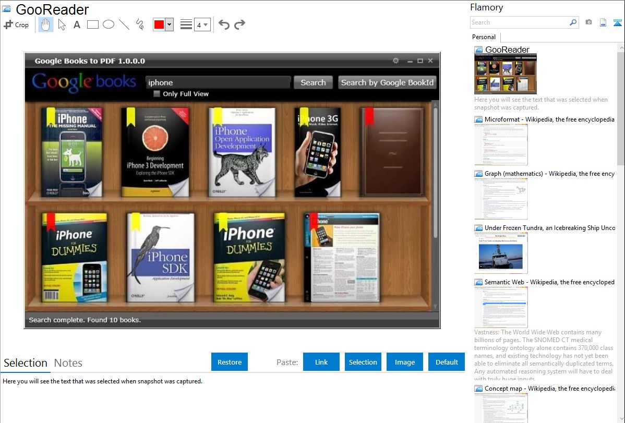Open the iPhone Open Application Development book

tap(242, 152)
